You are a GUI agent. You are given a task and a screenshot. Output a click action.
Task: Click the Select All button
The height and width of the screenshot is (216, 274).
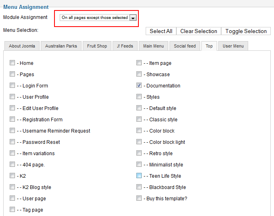[x=161, y=31]
